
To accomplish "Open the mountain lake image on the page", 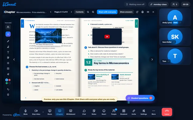I will (x=48, y=36).
